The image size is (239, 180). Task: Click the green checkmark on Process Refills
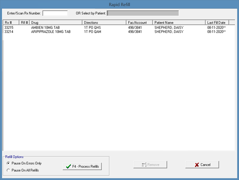pyautogui.click(x=69, y=167)
